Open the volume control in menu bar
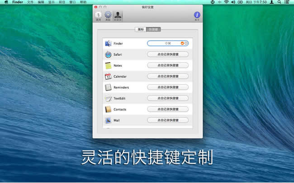Screen dimensions: 294x183 tap(233, 2)
